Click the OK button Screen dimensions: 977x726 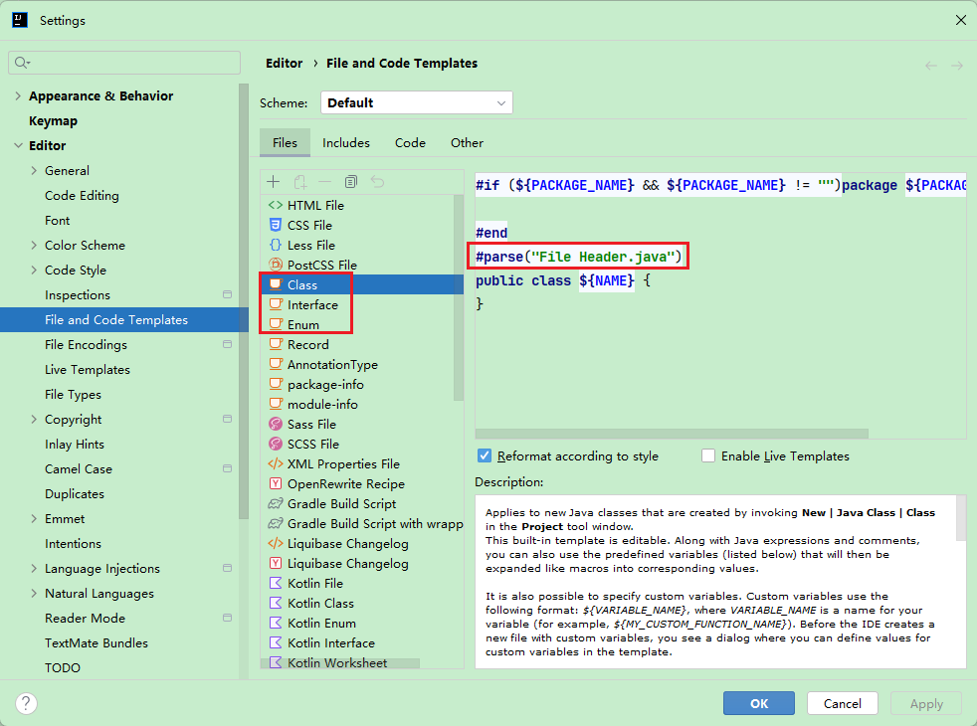point(758,703)
